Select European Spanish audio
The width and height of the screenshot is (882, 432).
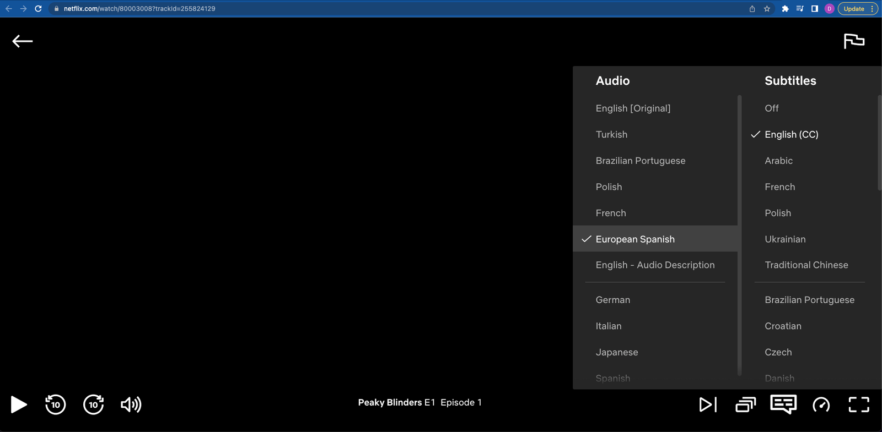[655, 239]
